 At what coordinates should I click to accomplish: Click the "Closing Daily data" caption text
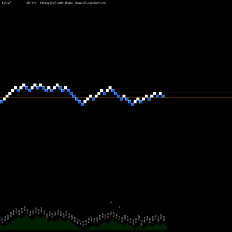[x=52, y=3]
